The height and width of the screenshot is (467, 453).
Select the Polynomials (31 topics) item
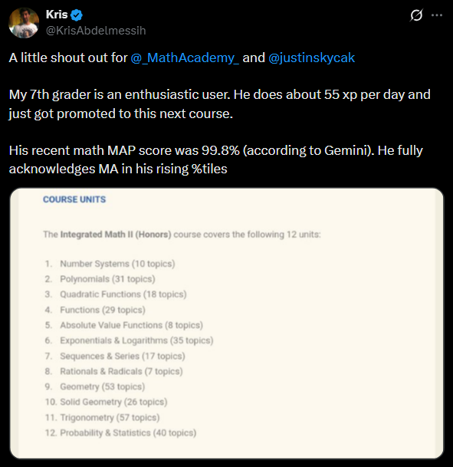(107, 279)
